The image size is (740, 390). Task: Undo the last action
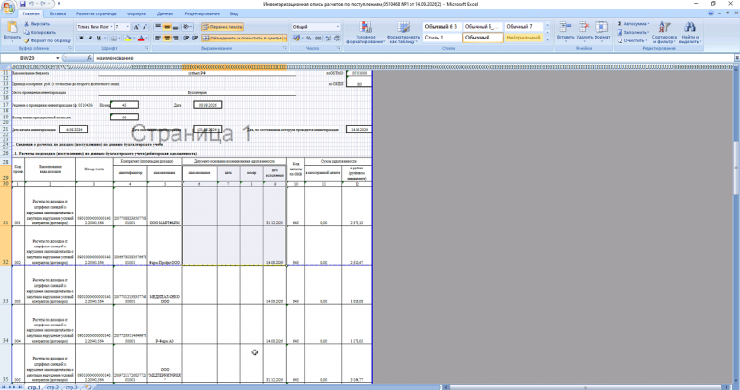[x=32, y=4]
